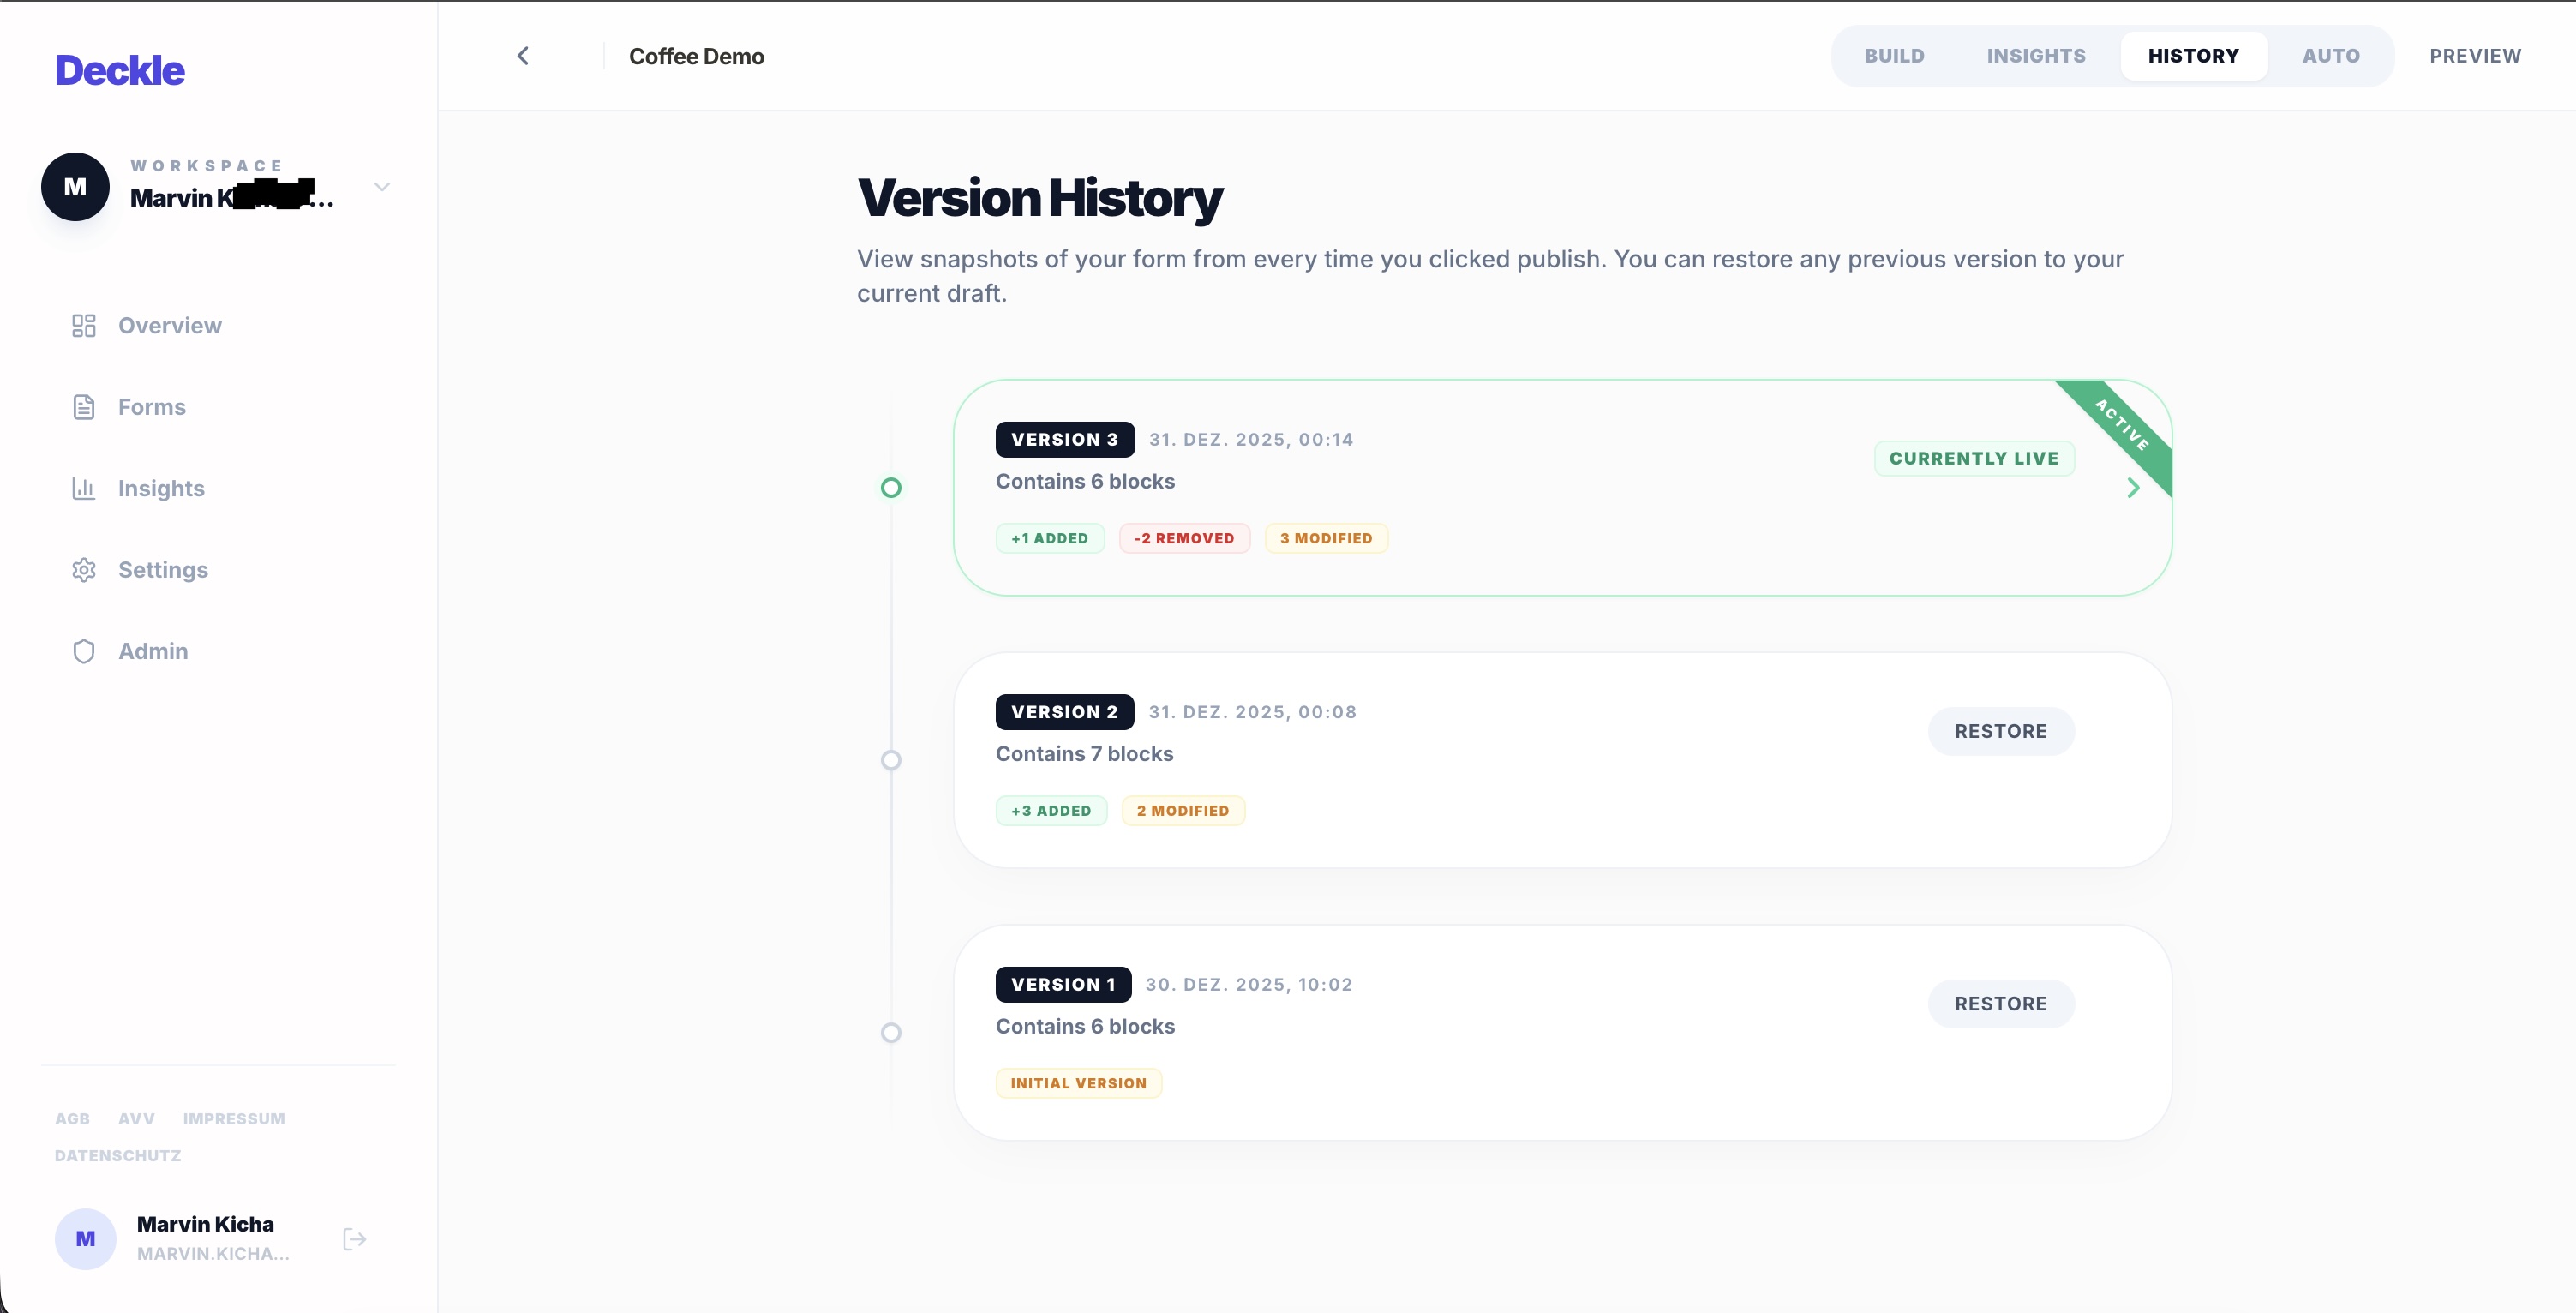Open the DATENSCHUTZ link
The width and height of the screenshot is (2576, 1313).
(117, 1155)
